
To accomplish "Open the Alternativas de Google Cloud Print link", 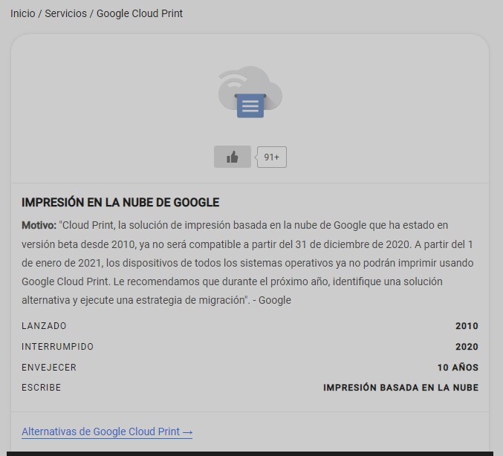I will (x=107, y=431).
